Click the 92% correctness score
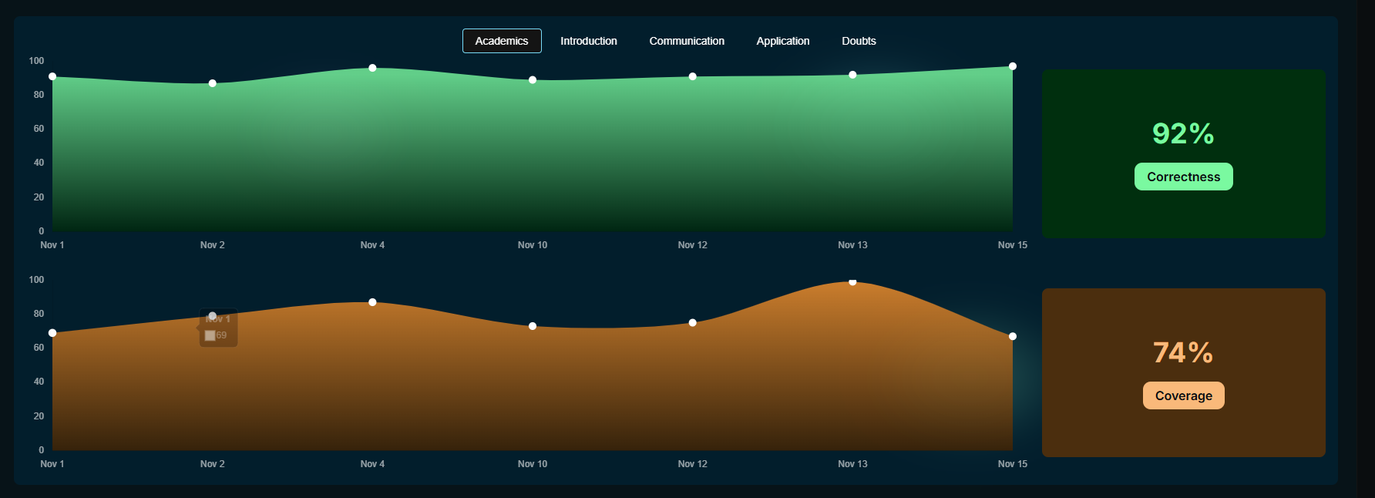The height and width of the screenshot is (498, 1375). 1183,133
